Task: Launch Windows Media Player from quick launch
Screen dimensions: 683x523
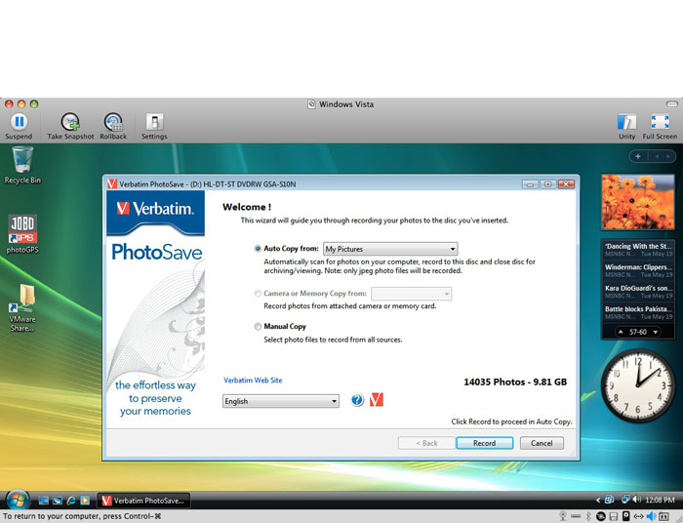Action: tap(85, 501)
